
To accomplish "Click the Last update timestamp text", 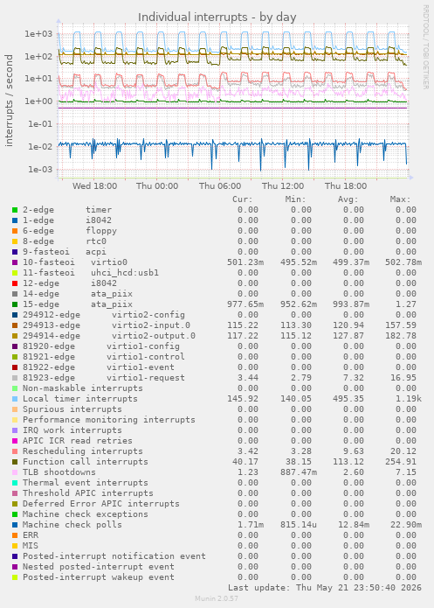I will point(325,588).
